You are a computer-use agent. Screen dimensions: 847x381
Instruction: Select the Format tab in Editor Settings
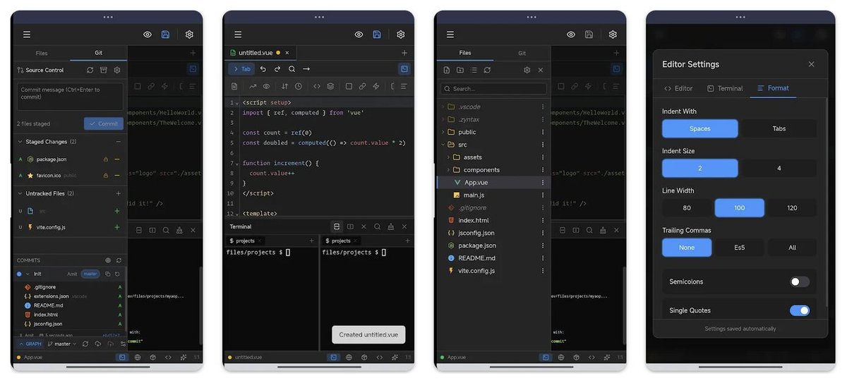(773, 88)
